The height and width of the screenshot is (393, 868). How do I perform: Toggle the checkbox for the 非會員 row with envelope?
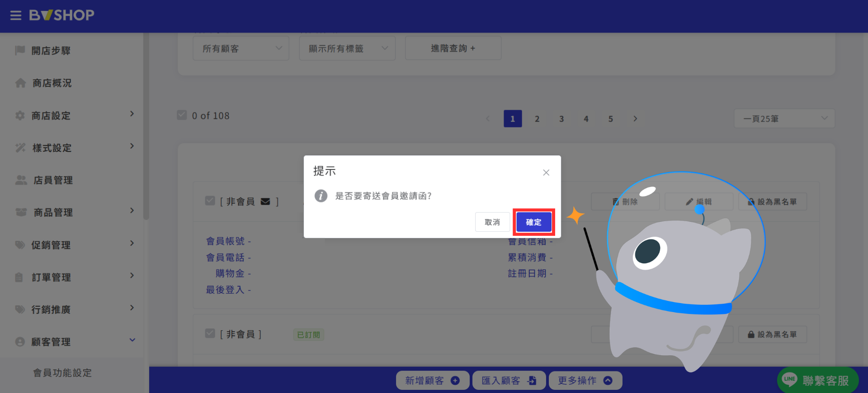pyautogui.click(x=210, y=201)
